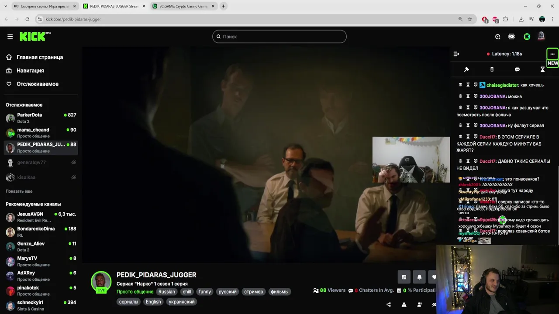The height and width of the screenshot is (314, 559).
Task: Open generalqw77 offline channel
Action: pyautogui.click(x=41, y=163)
